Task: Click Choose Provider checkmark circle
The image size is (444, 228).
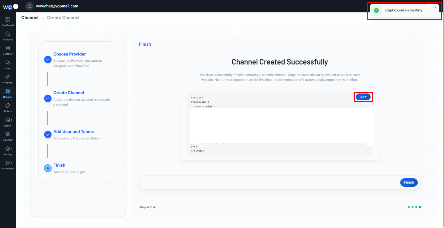Action: pyautogui.click(x=48, y=60)
